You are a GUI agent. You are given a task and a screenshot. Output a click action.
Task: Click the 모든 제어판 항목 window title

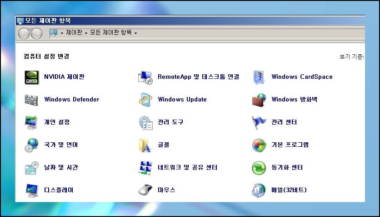pos(48,20)
